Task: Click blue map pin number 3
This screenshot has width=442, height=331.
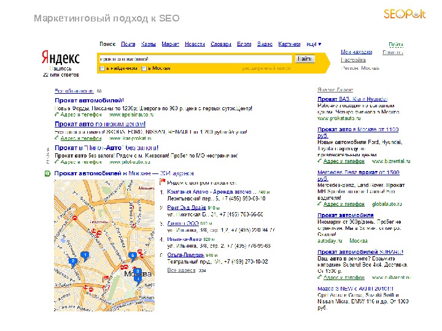Action: pos(138,272)
